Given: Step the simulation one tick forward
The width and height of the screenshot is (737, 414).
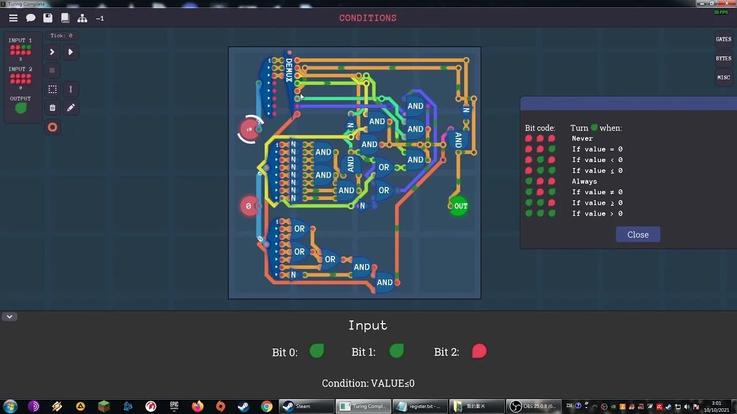Looking at the screenshot, I should click(x=52, y=52).
